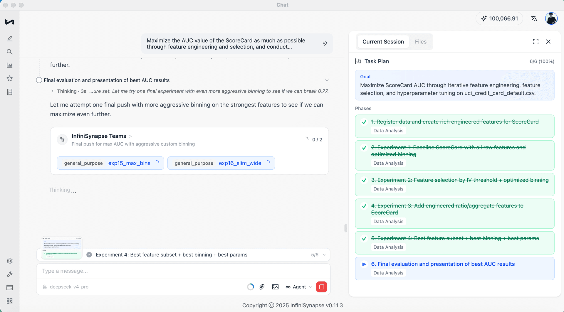The image size is (564, 312).
Task: Open the database list icon in sidebar
Action: tap(10, 92)
